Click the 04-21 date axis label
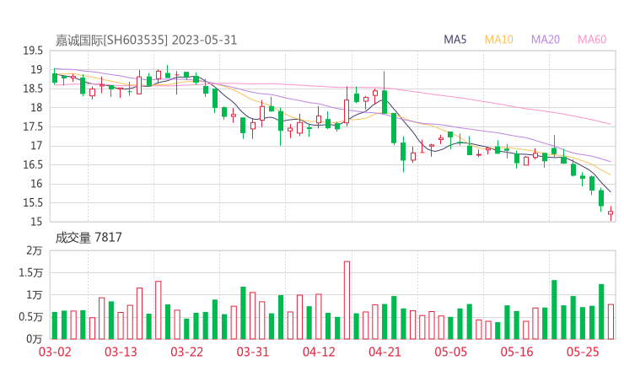 click(x=385, y=352)
